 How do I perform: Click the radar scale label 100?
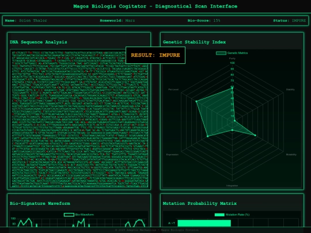point(232,63)
